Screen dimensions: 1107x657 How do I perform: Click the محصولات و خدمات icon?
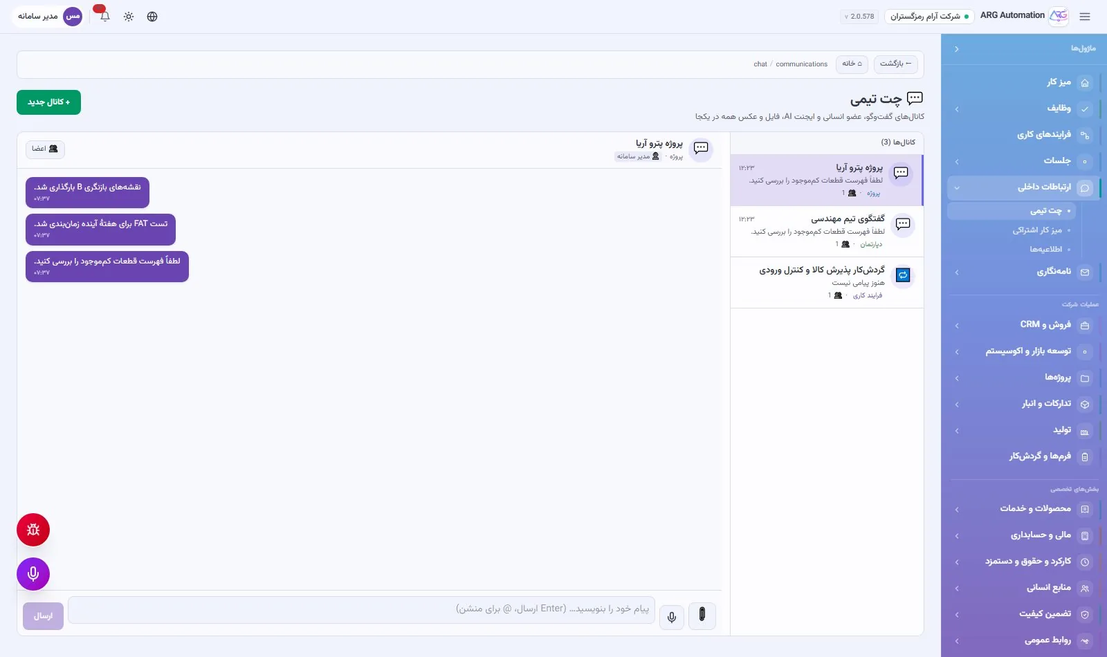1085,510
